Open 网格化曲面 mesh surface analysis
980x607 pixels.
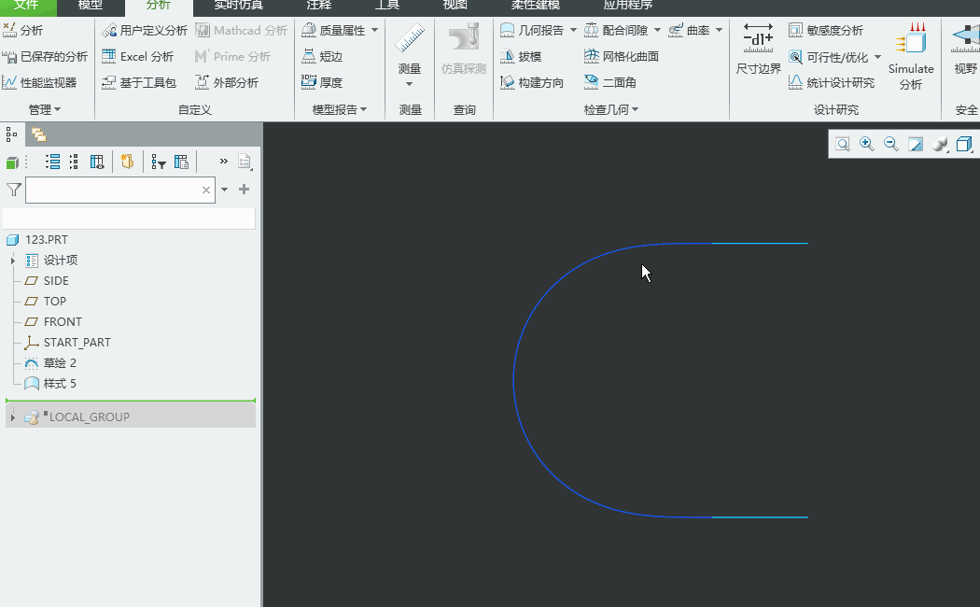click(x=622, y=56)
